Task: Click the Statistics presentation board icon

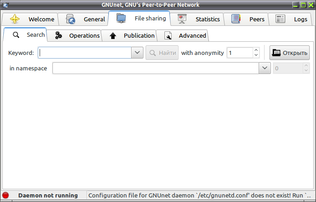Action: point(182,19)
